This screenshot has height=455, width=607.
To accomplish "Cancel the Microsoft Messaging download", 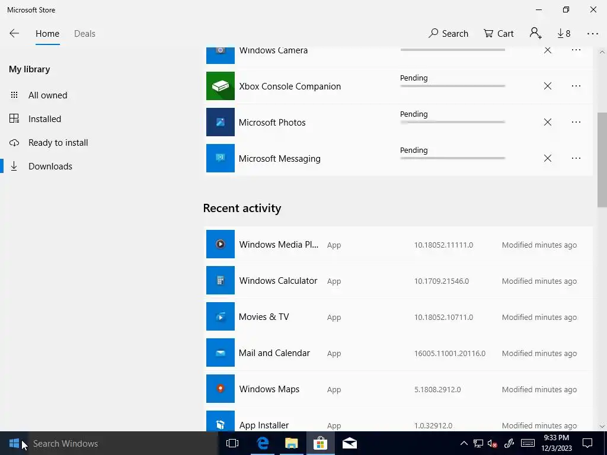I will [x=547, y=158].
